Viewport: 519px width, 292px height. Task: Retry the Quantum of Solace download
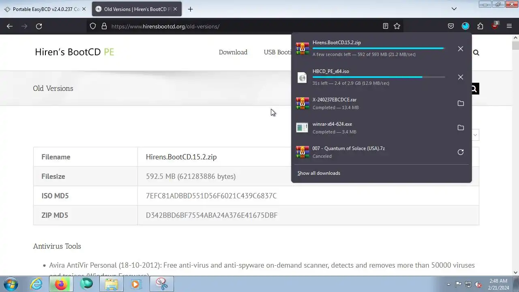[x=461, y=152]
